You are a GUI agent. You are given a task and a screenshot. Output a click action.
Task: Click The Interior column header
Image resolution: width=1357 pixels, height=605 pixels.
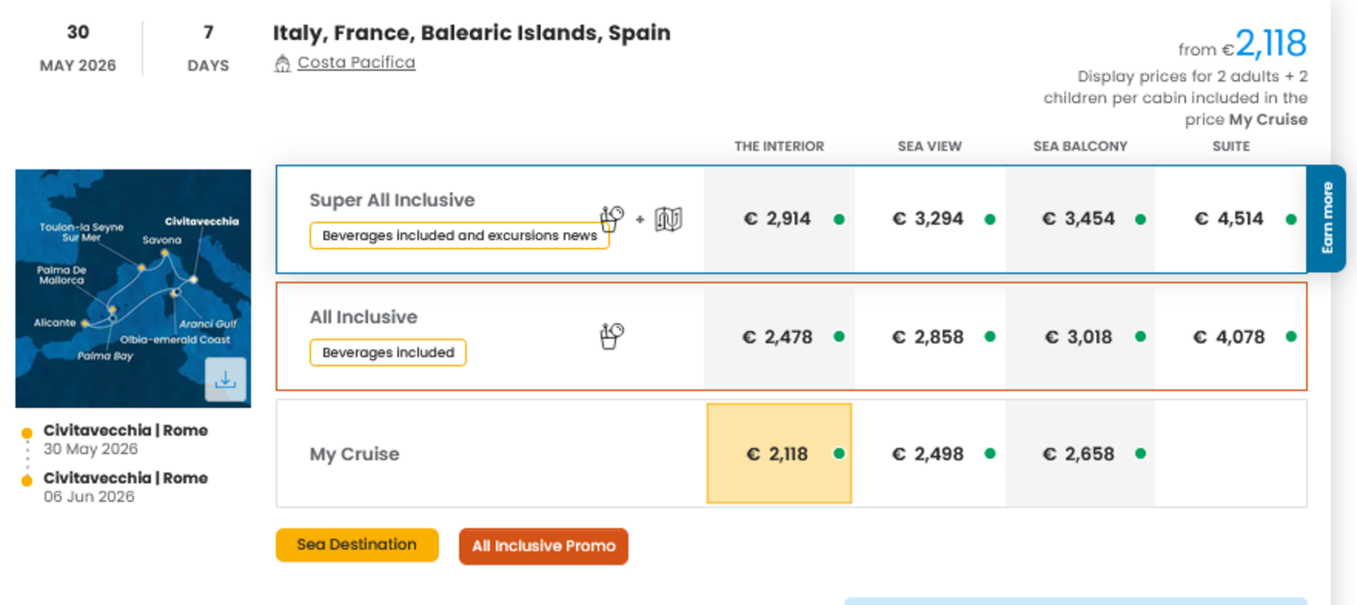pos(779,147)
